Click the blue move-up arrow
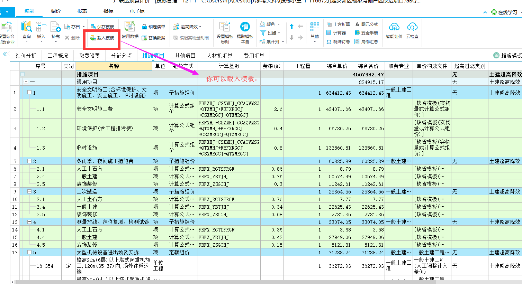 [291, 27]
